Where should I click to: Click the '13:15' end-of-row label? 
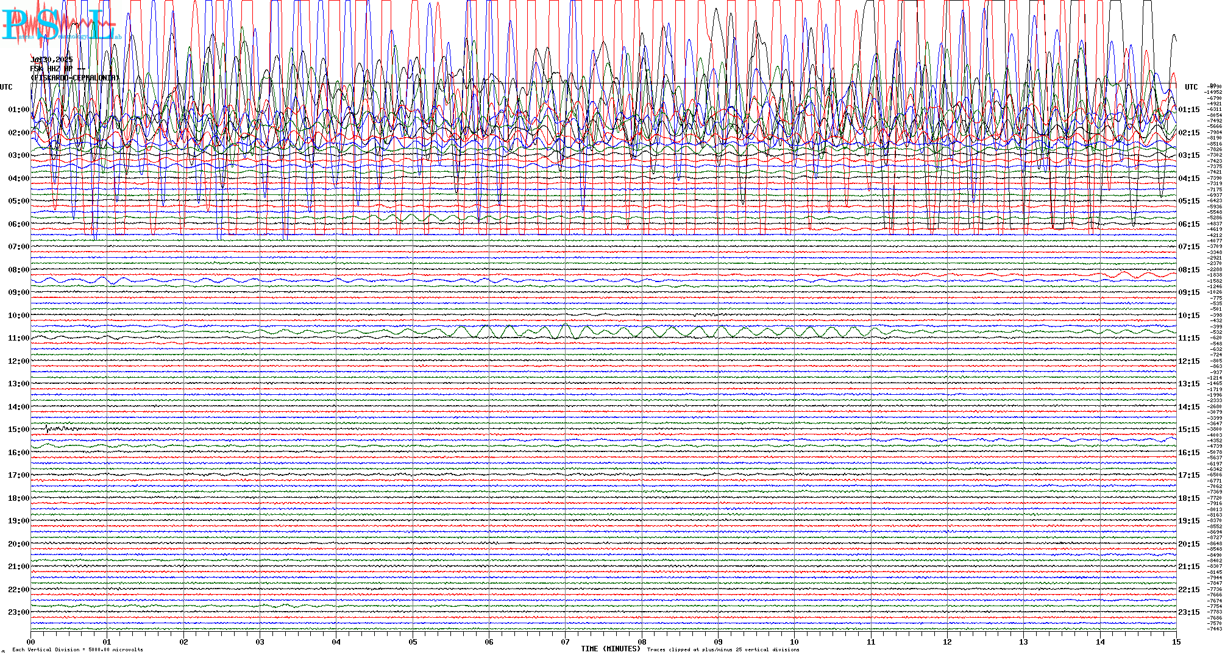(1189, 384)
